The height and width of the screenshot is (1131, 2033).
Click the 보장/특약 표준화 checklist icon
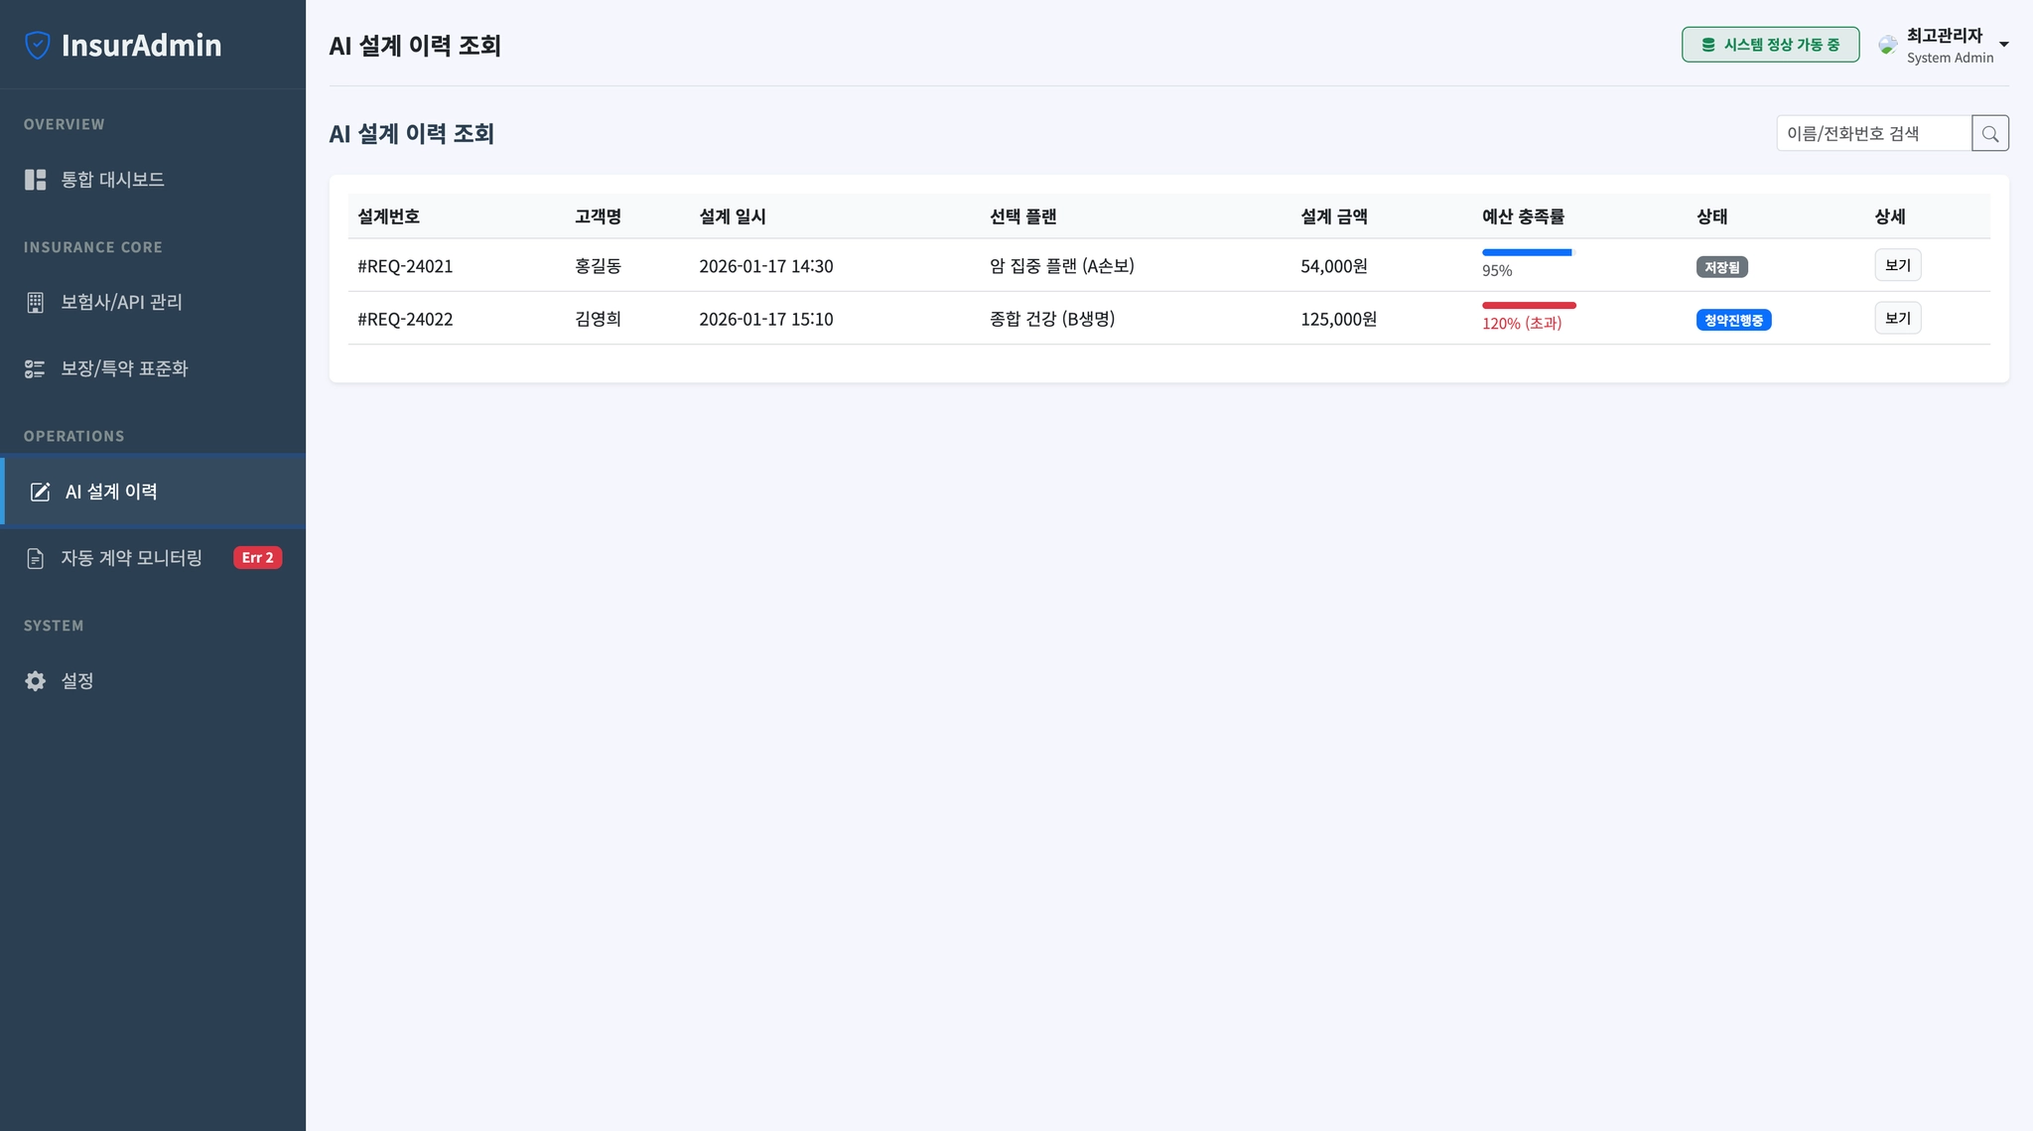(x=36, y=369)
